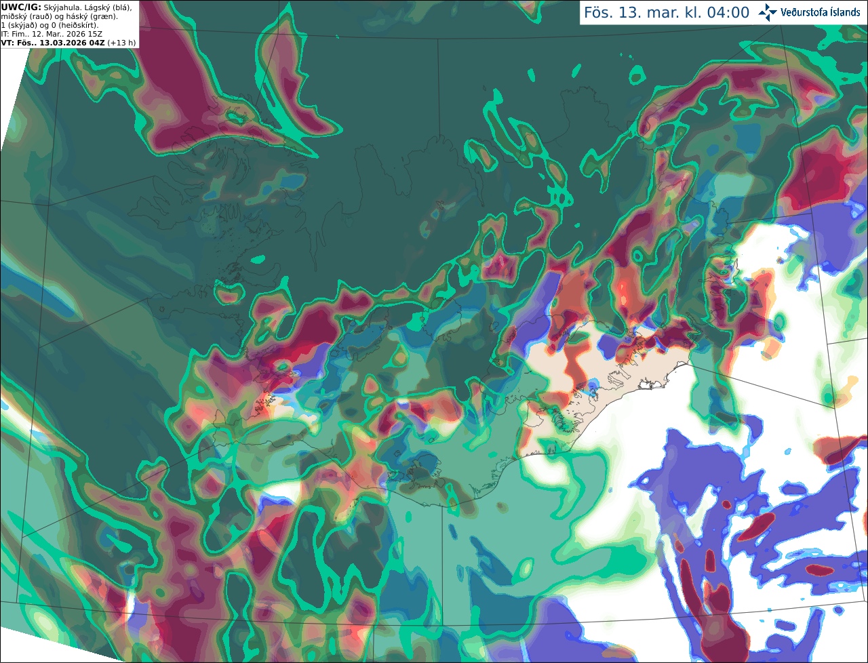Select the "Fös. 13. mar. kl. 04:00" timestamp
The height and width of the screenshot is (663, 868).
pos(667,13)
